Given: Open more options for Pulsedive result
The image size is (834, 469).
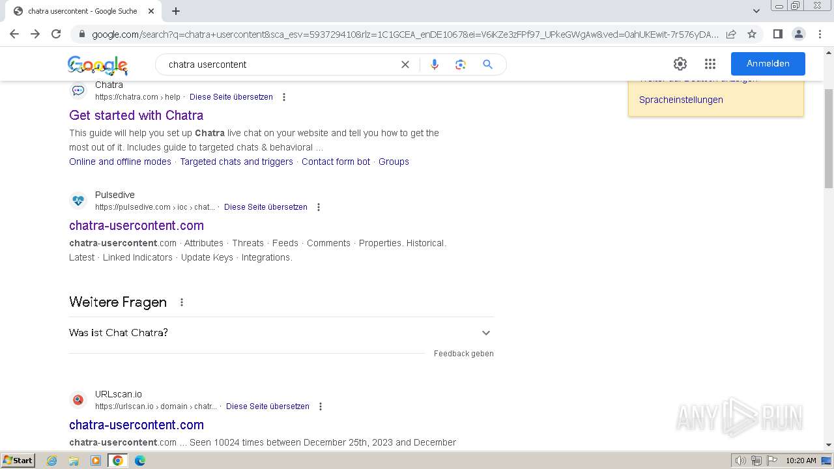Looking at the screenshot, I should [x=319, y=207].
